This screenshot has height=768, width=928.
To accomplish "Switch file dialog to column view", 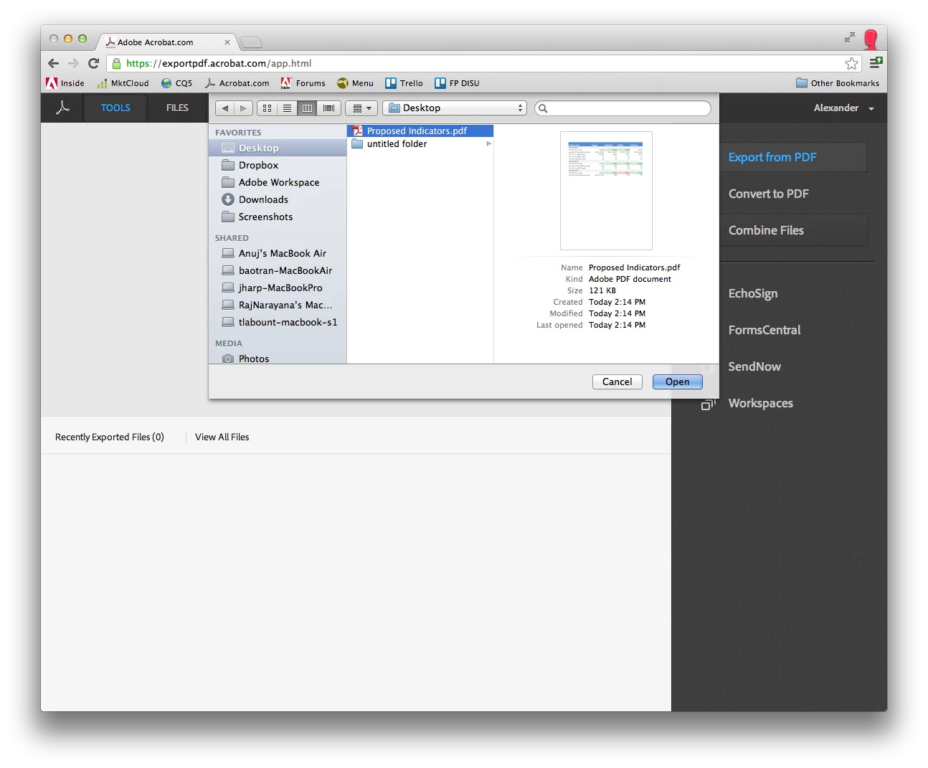I will (307, 108).
